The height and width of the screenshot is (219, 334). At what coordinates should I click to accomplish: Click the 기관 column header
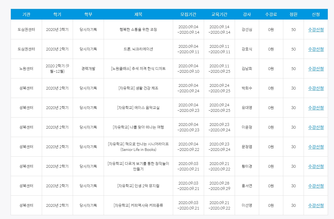26,14
